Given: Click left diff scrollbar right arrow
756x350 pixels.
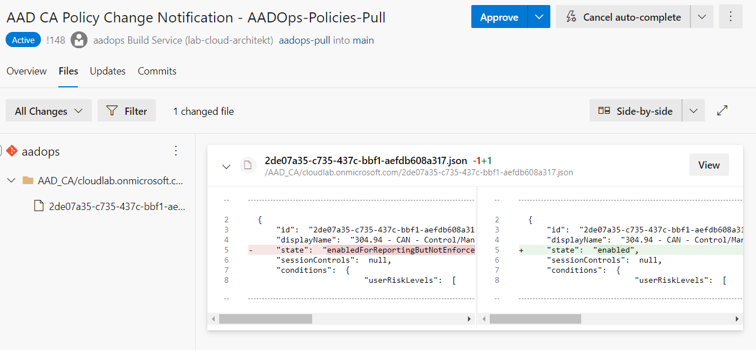Looking at the screenshot, I should [469, 319].
